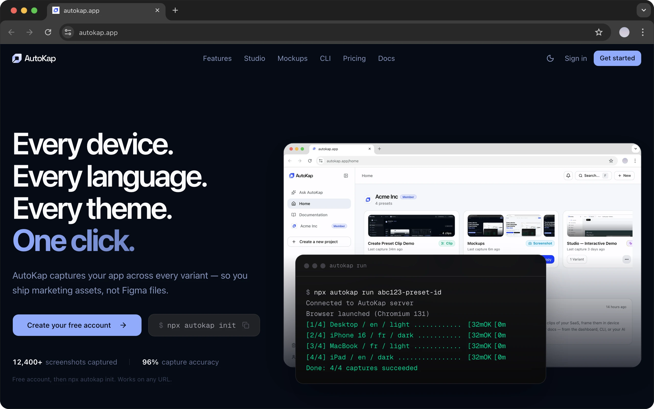Open the Create Preset Clip Demo thumbnail
Screen dimensions: 654x409
411,226
